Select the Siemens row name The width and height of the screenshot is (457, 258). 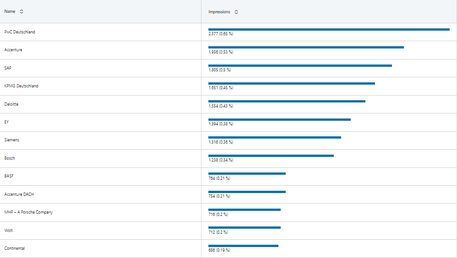[11, 140]
